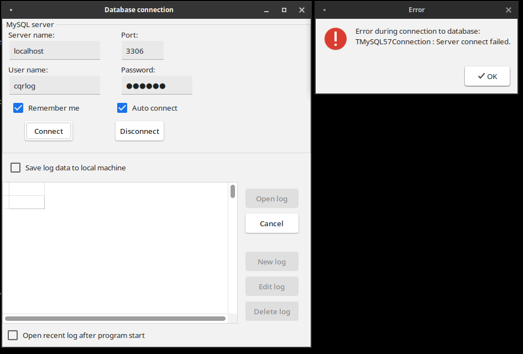This screenshot has height=354, width=523.
Task: Click the Password field
Action: pos(157,85)
